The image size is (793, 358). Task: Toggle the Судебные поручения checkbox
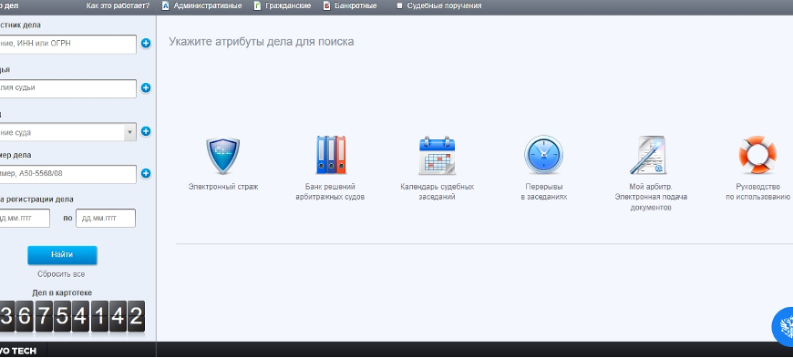(x=399, y=6)
